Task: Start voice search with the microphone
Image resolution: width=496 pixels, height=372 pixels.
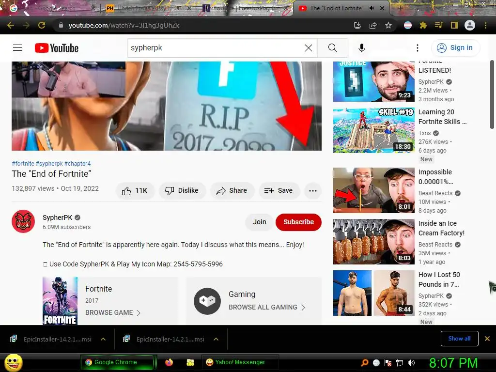Action: coord(361,48)
